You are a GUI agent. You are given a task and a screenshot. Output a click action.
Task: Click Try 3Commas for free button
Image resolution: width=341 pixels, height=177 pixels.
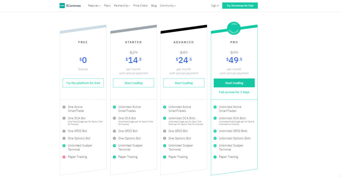pyautogui.click(x=240, y=6)
